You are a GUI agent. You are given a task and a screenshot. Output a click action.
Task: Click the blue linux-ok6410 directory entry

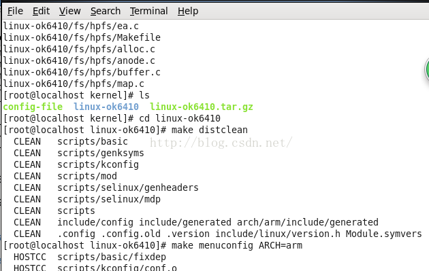tap(106, 107)
